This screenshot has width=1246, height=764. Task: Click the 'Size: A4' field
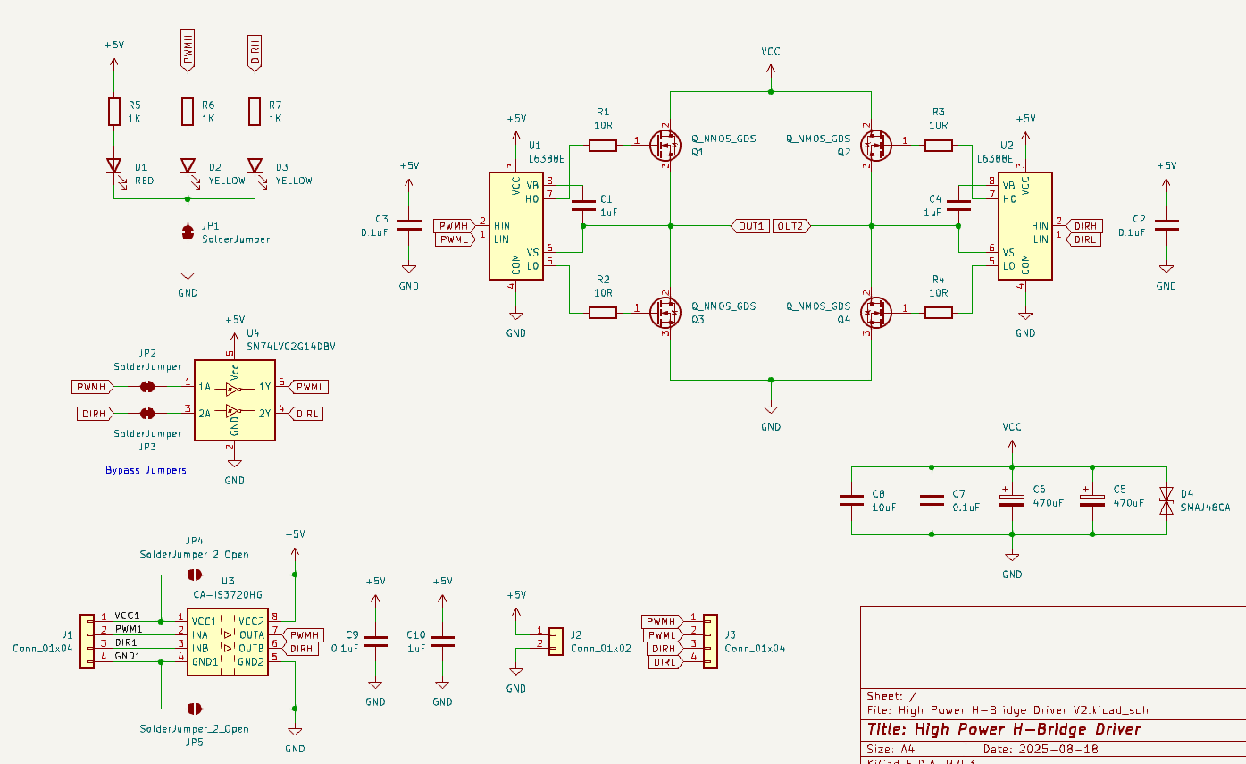point(891,749)
